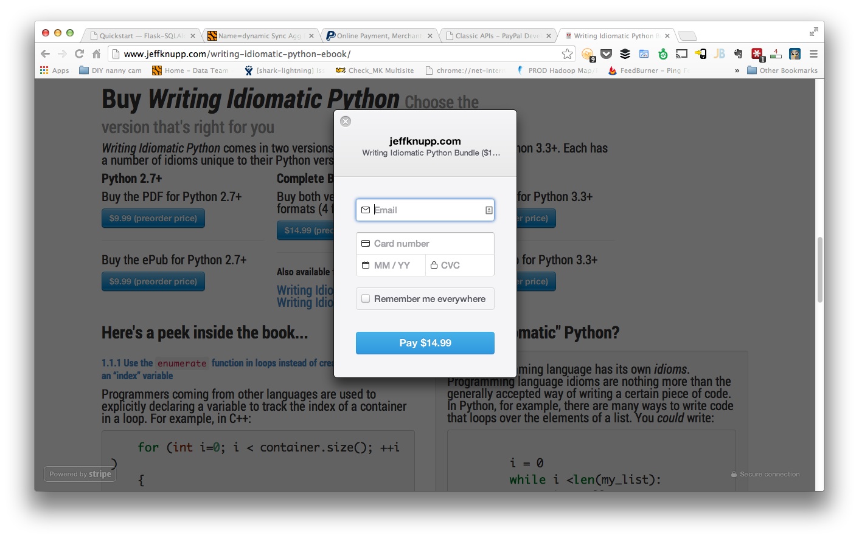859x539 pixels.
Task: Open the Other Bookmarks folder
Action: tap(782, 70)
